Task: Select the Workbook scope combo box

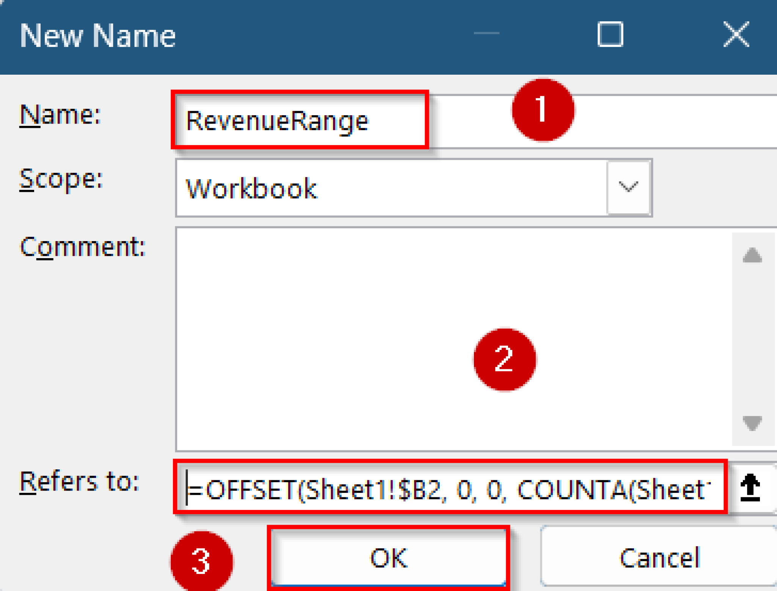Action: pyautogui.click(x=391, y=188)
